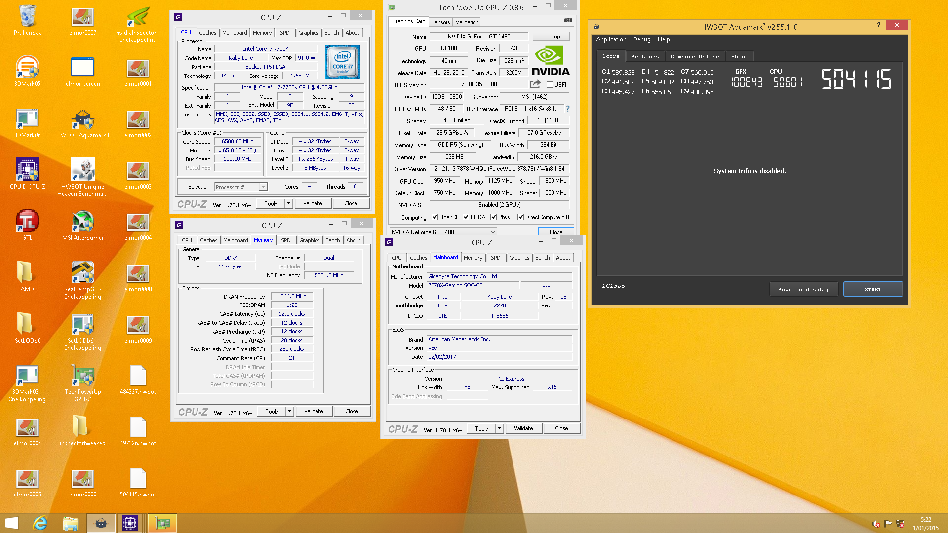Open the Debug menu in Aquamark
Viewport: 948px width, 533px height.
click(x=642, y=39)
